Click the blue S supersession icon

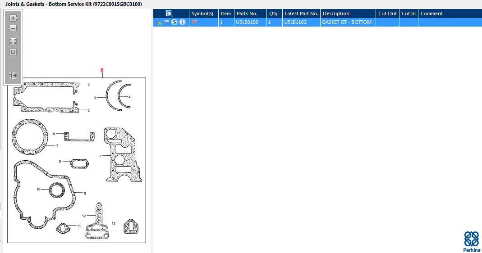click(174, 22)
